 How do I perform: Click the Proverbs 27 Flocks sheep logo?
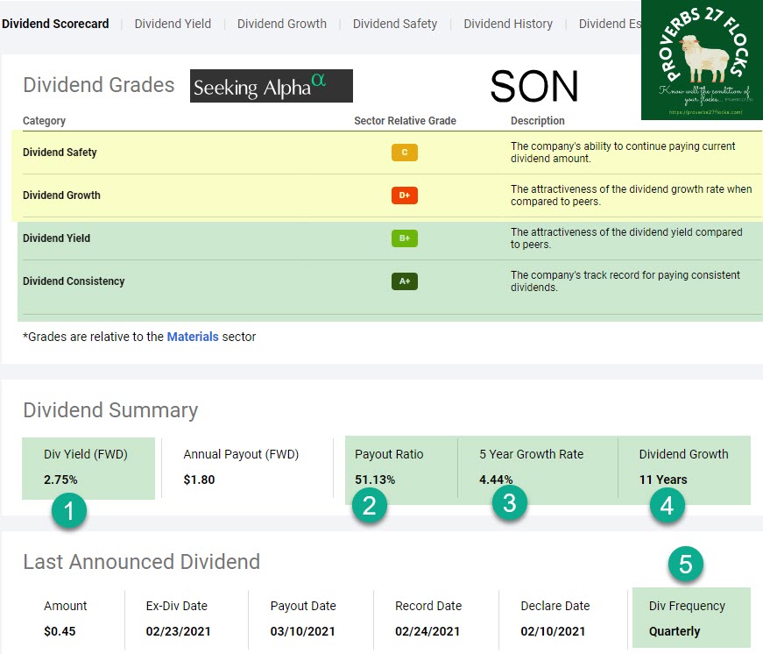click(x=702, y=60)
